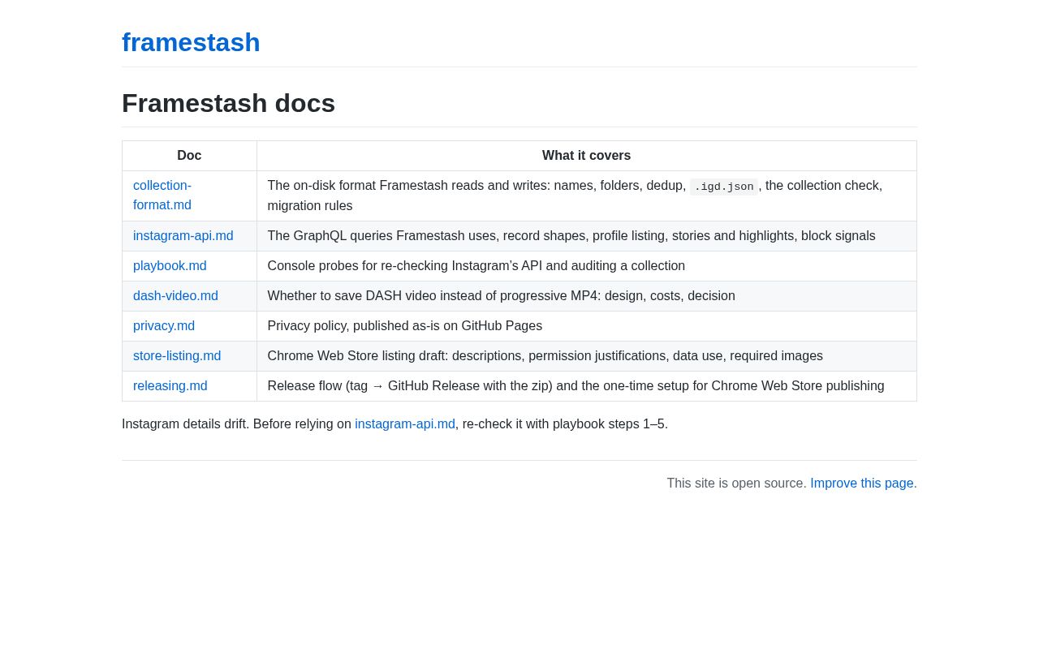
Task: Open instagram-api.md link in the table
Action: click(x=183, y=236)
